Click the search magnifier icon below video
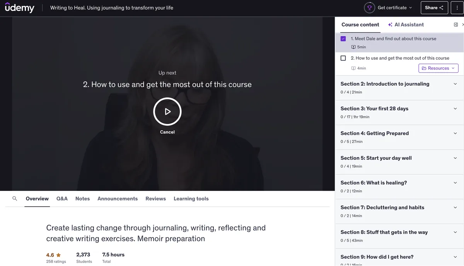 15,199
